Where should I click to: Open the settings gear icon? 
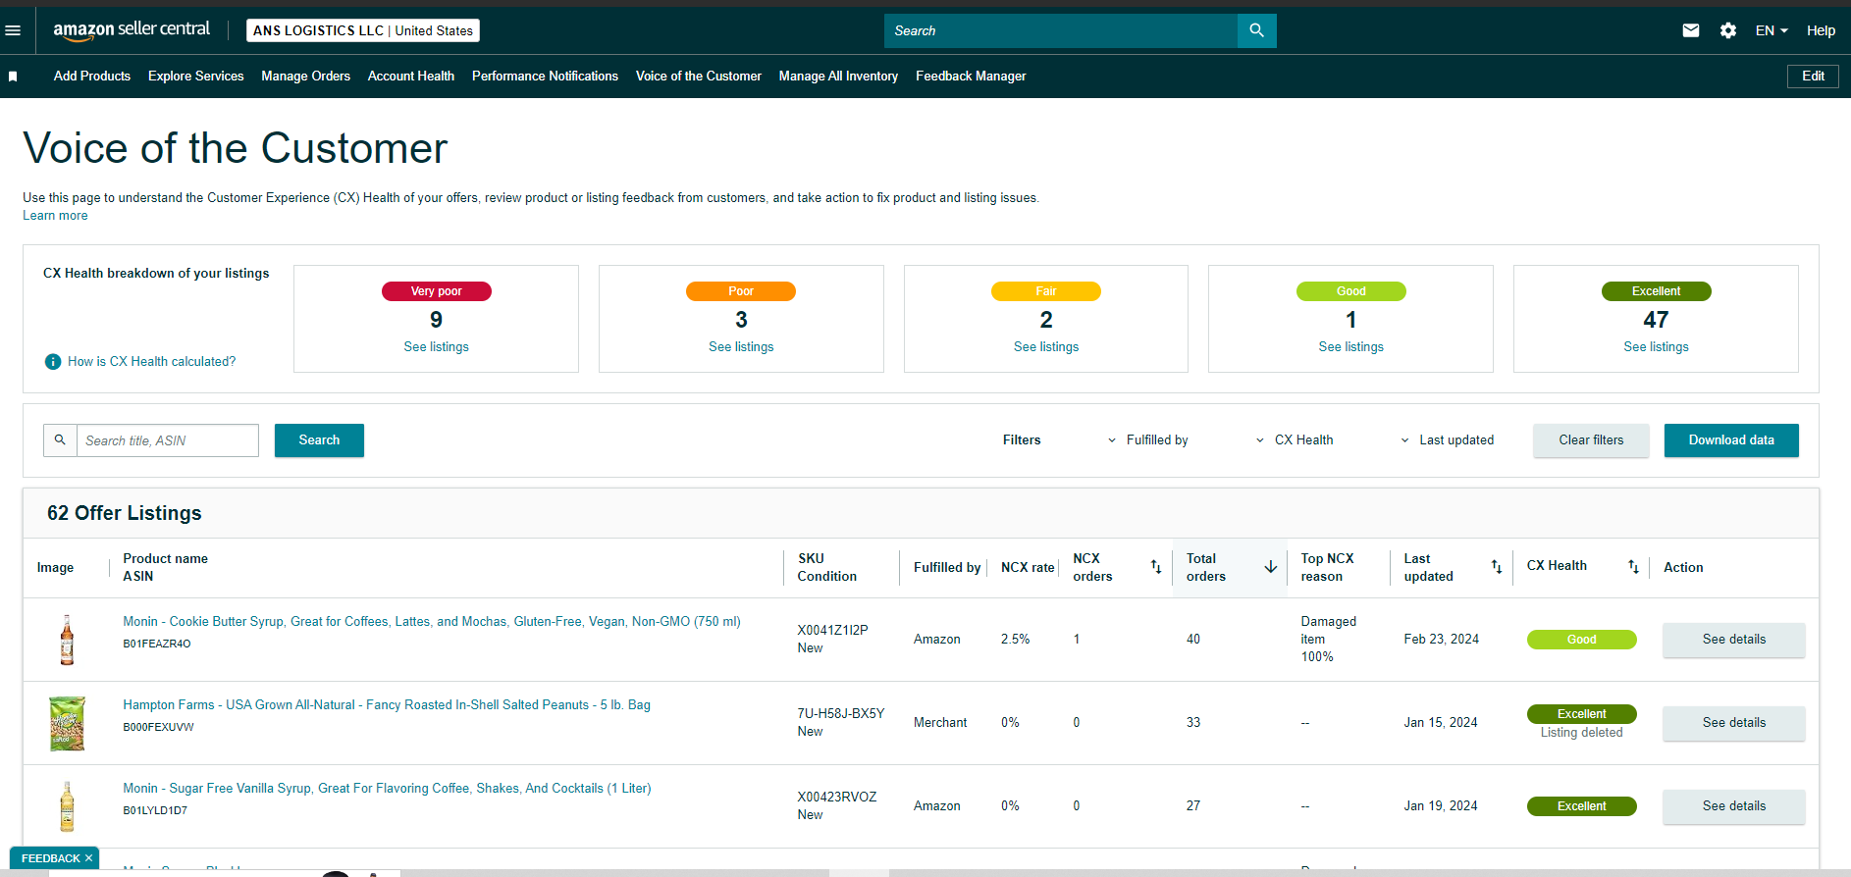[1728, 30]
